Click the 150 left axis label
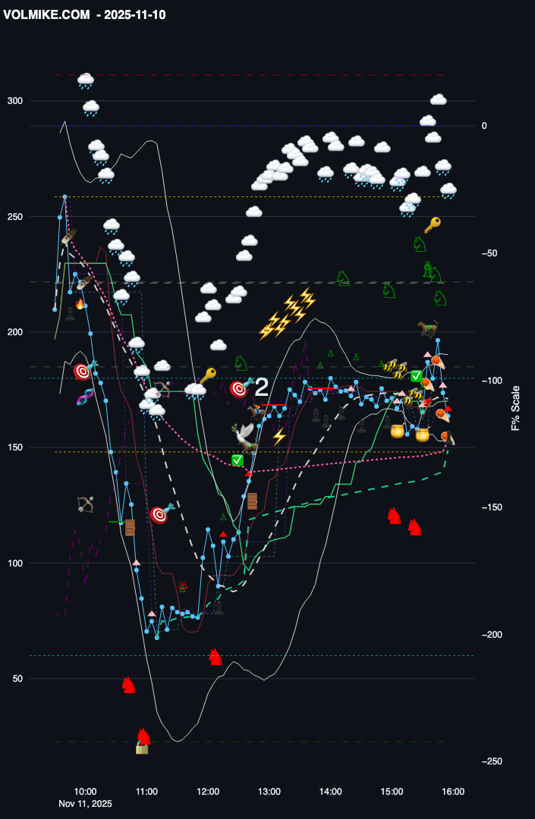 pos(15,447)
